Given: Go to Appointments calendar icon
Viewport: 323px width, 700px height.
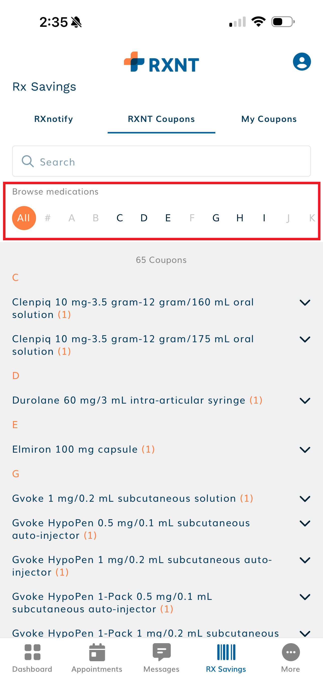Looking at the screenshot, I should click(x=97, y=652).
